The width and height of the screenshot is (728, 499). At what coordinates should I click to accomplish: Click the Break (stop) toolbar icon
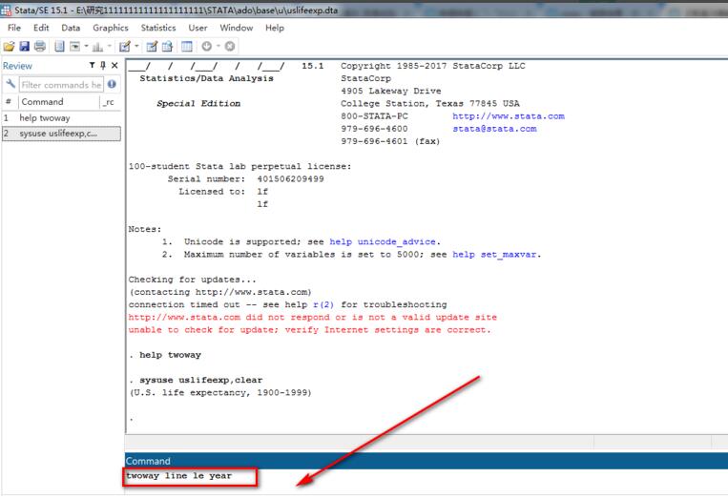(230, 46)
